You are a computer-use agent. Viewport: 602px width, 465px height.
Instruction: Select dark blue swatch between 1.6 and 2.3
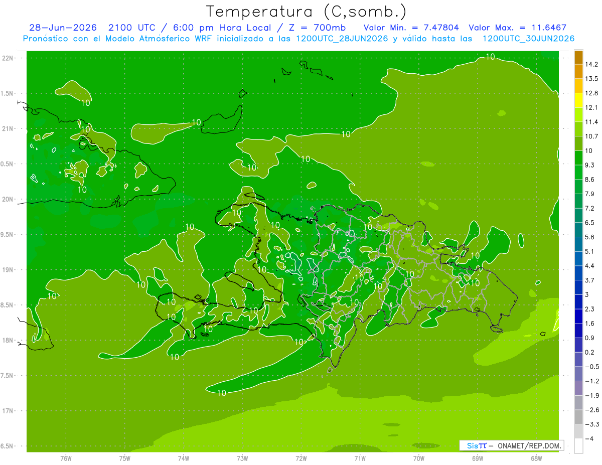click(578, 317)
